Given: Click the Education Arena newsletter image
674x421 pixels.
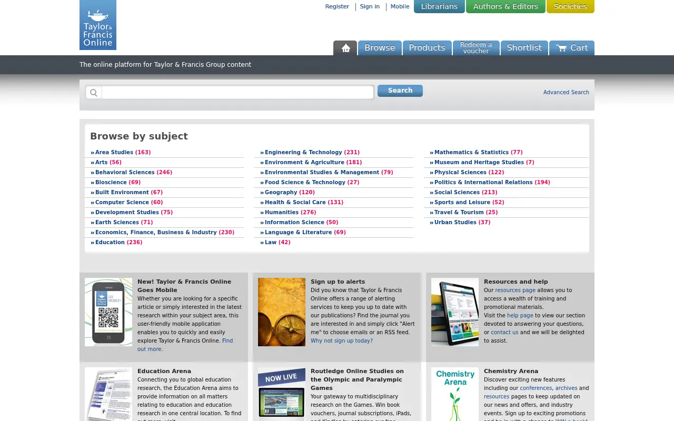Looking at the screenshot, I should [x=108, y=394].
